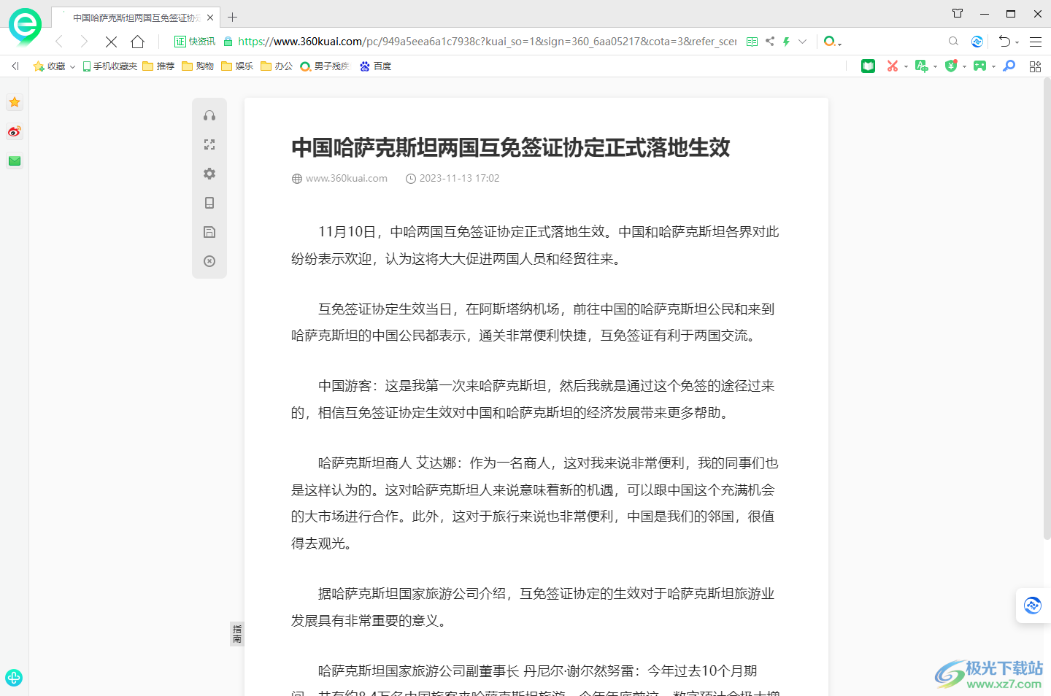Expand the translate extension dropdown arrow

click(935, 67)
